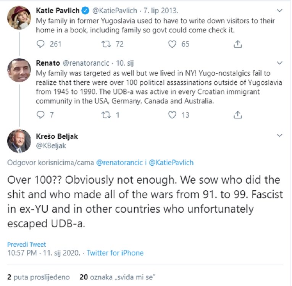292x286 pixels.
Task: Reply to Katie Pavlich's tweet
Action: tap(40, 44)
